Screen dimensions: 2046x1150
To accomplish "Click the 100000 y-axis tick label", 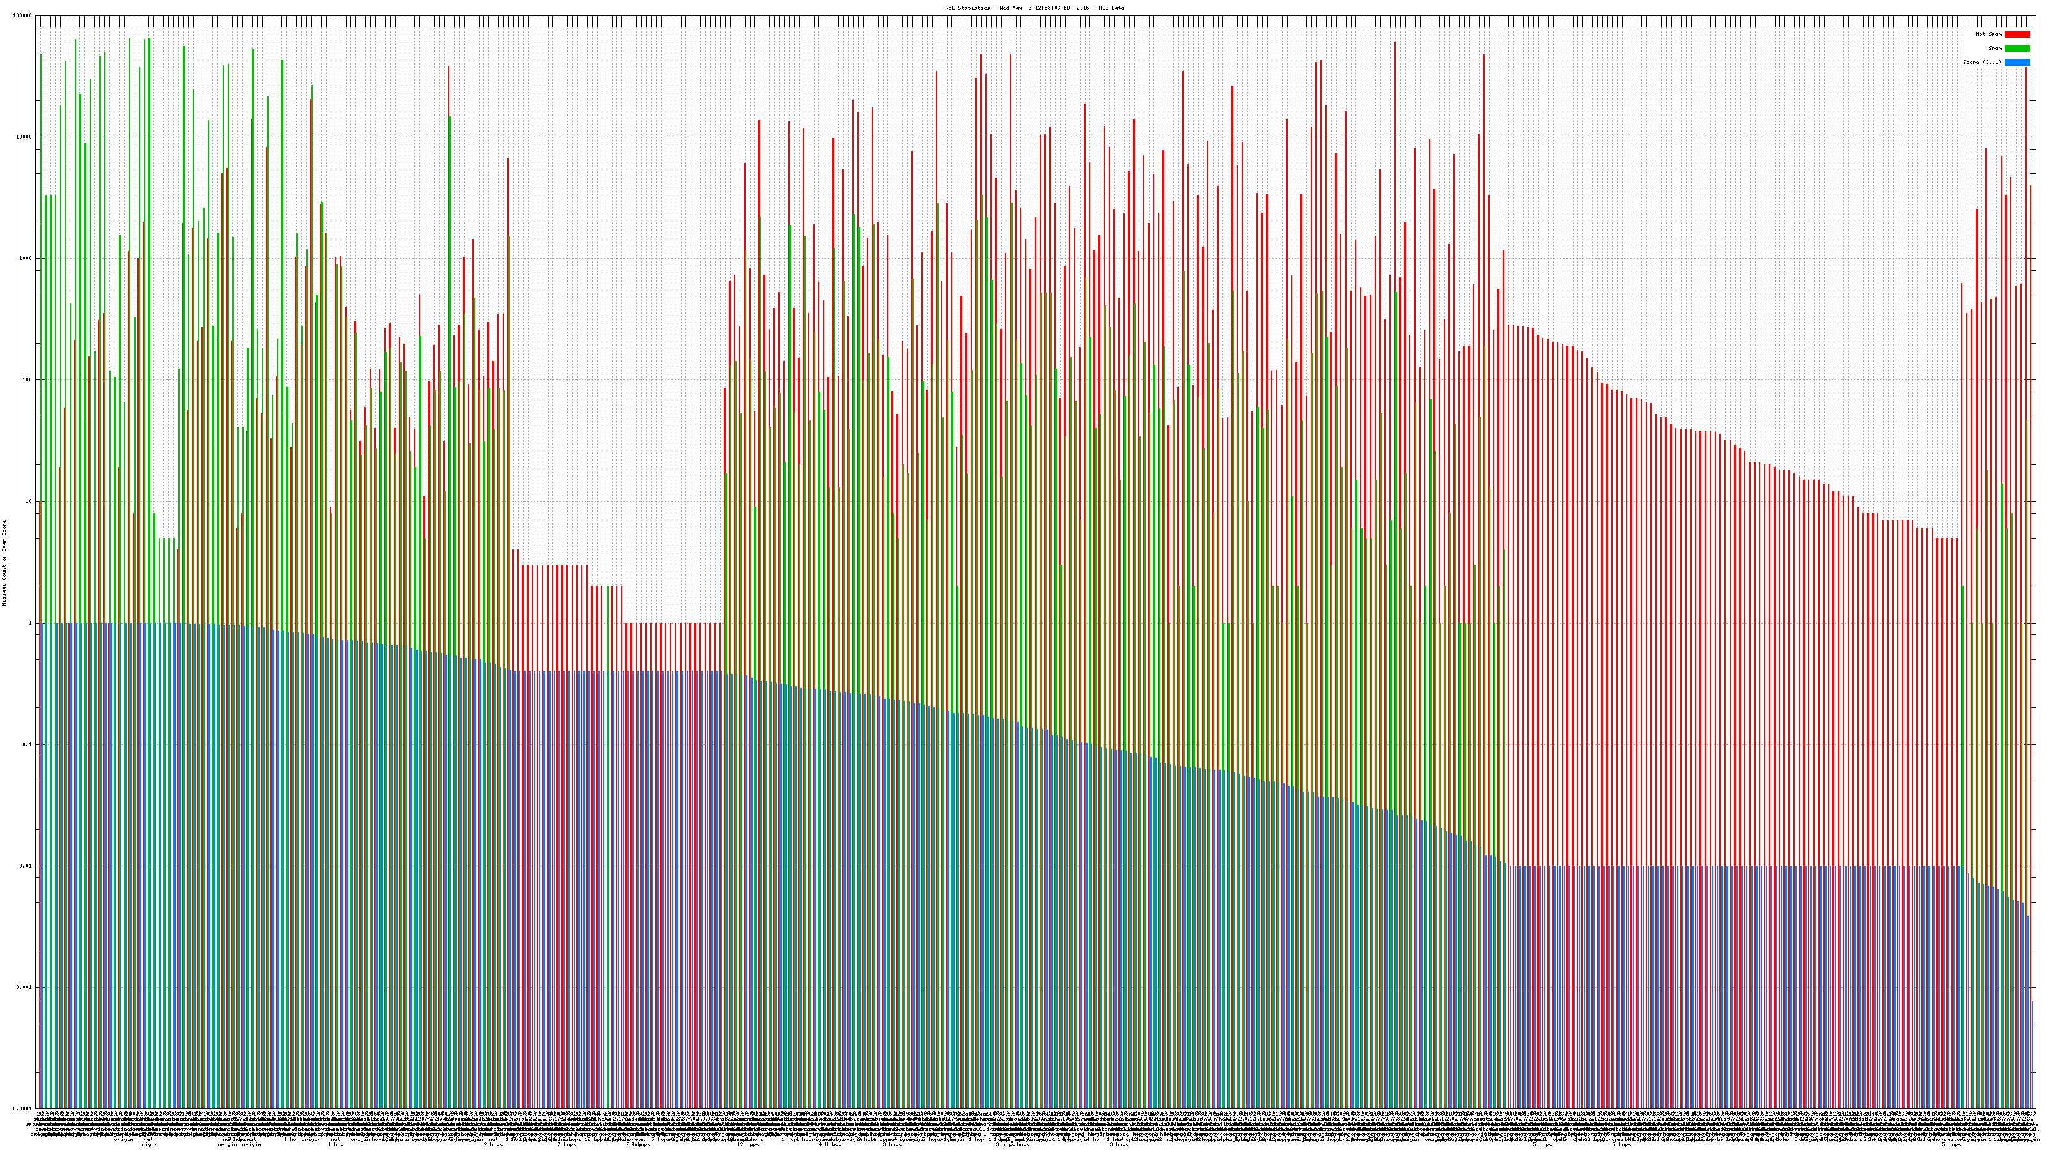I will tap(22, 16).
